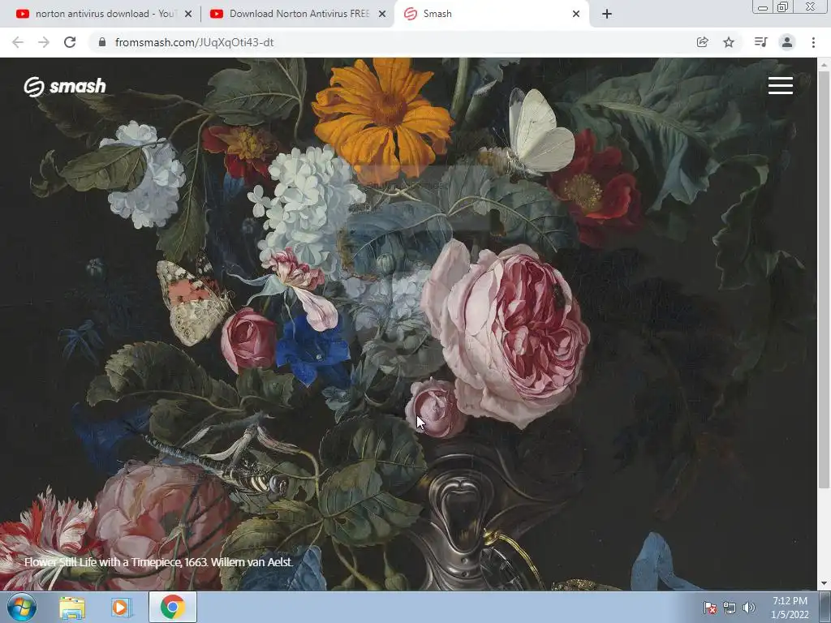Image resolution: width=831 pixels, height=623 pixels.
Task: Go forward to the next page
Action: point(44,42)
